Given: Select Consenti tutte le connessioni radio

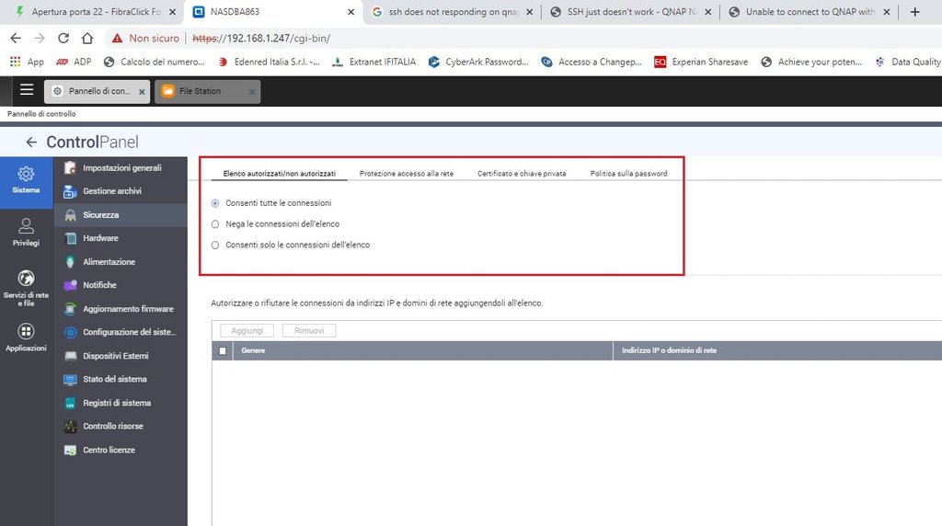Looking at the screenshot, I should [215, 203].
